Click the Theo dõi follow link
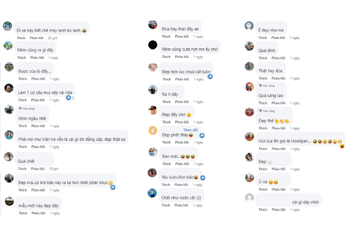This screenshot has height=237, width=355. click(190, 130)
